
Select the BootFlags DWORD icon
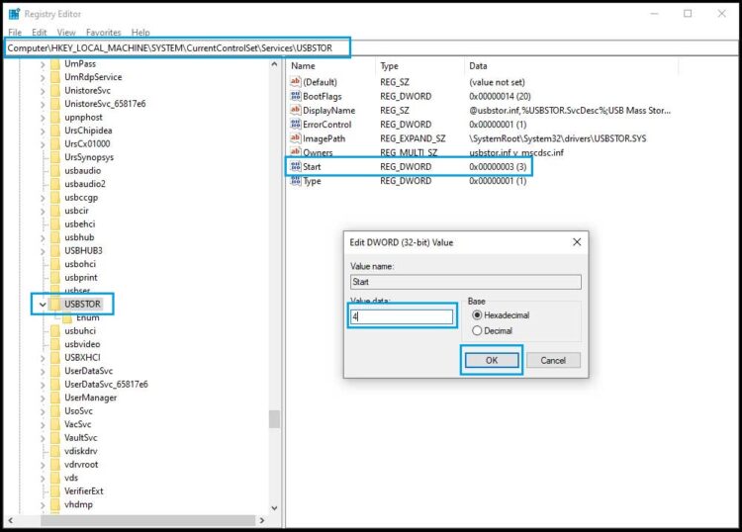click(x=295, y=96)
